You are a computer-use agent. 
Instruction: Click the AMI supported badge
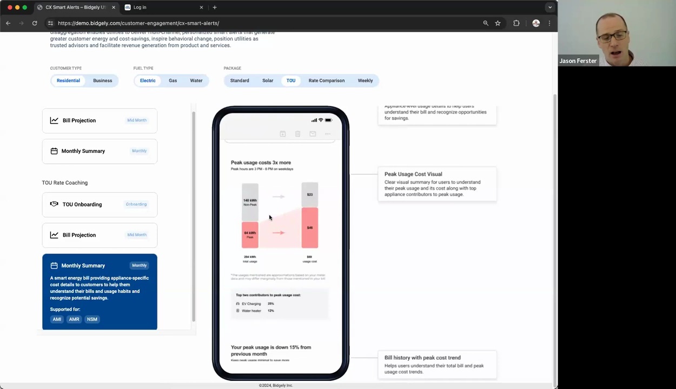57,319
